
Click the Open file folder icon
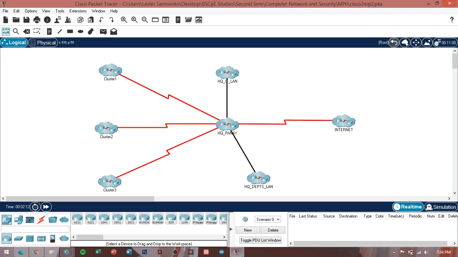coord(16,20)
